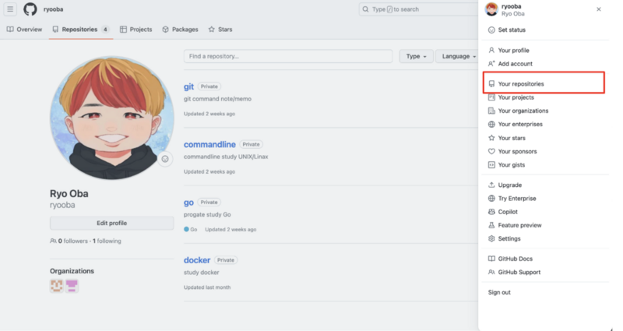The image size is (623, 331).
Task: Click the Find a repository field
Action: coord(288,56)
